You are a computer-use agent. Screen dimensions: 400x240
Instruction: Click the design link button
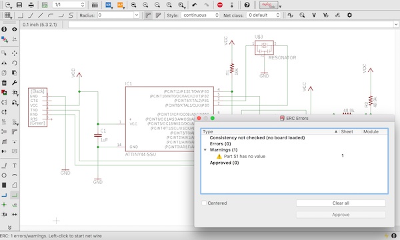tap(269, 5)
